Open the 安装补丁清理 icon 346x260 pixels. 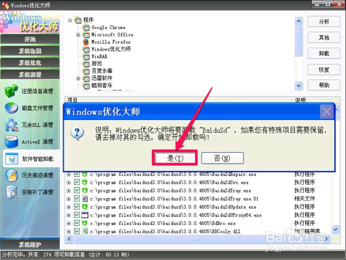[12, 192]
